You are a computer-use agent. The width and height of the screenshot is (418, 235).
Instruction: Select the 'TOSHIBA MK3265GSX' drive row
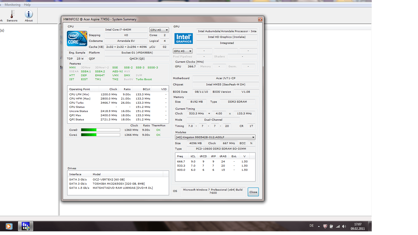pos(118,184)
